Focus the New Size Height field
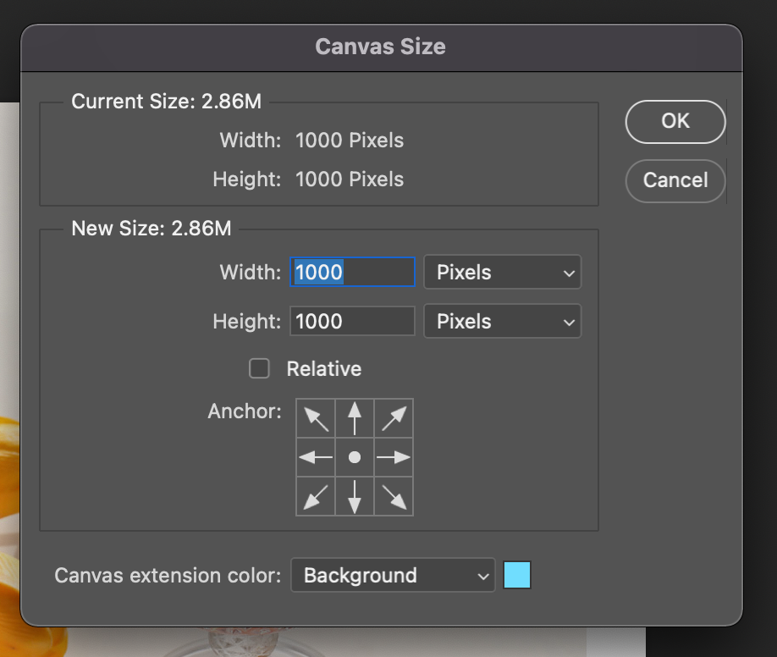This screenshot has width=777, height=657. pyautogui.click(x=352, y=322)
